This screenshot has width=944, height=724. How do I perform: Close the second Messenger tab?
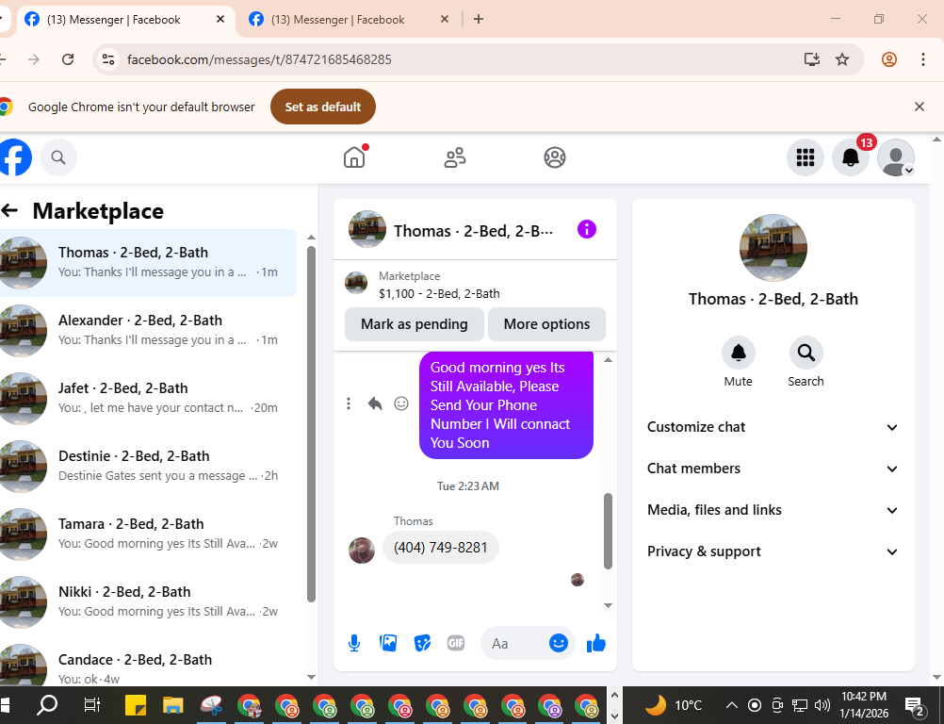(445, 19)
